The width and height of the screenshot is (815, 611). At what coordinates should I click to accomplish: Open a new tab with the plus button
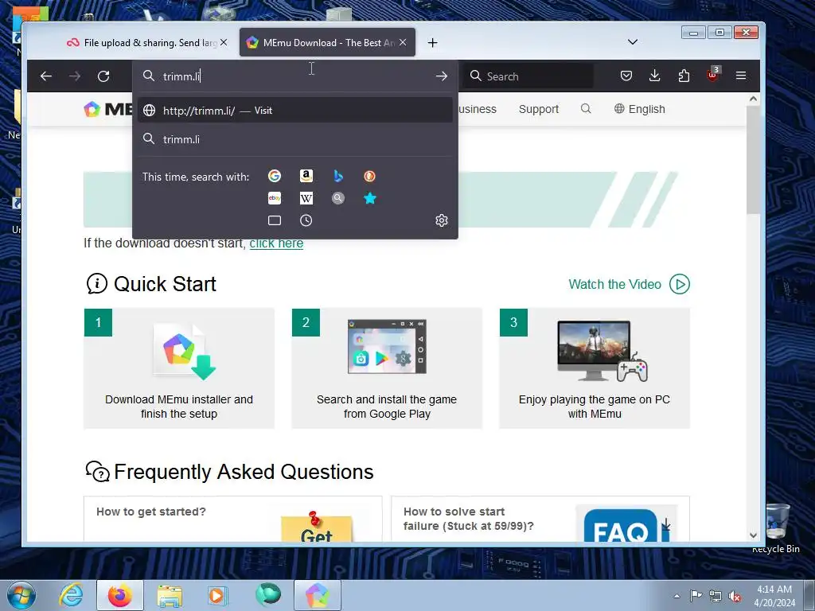432,43
